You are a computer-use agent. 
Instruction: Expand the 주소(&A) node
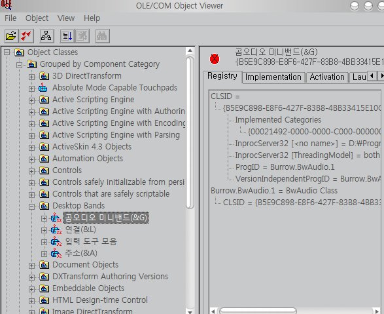tap(44, 254)
